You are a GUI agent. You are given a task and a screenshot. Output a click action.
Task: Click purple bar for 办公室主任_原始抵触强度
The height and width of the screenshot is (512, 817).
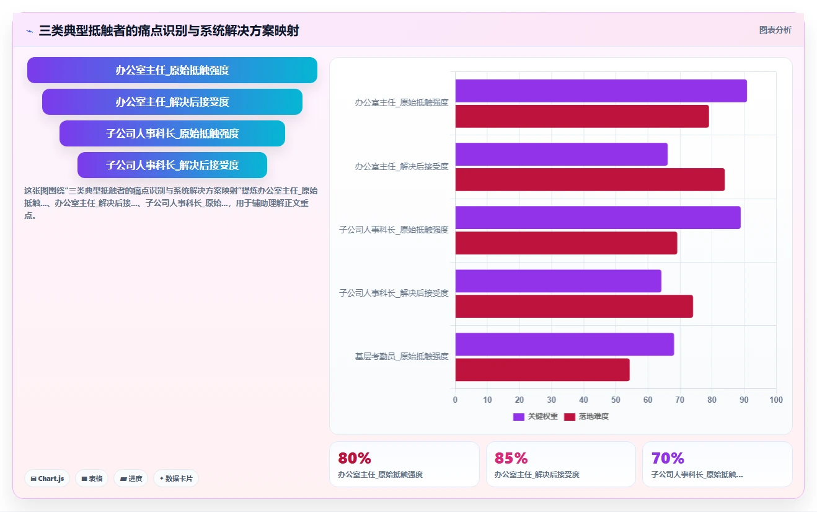(x=601, y=91)
